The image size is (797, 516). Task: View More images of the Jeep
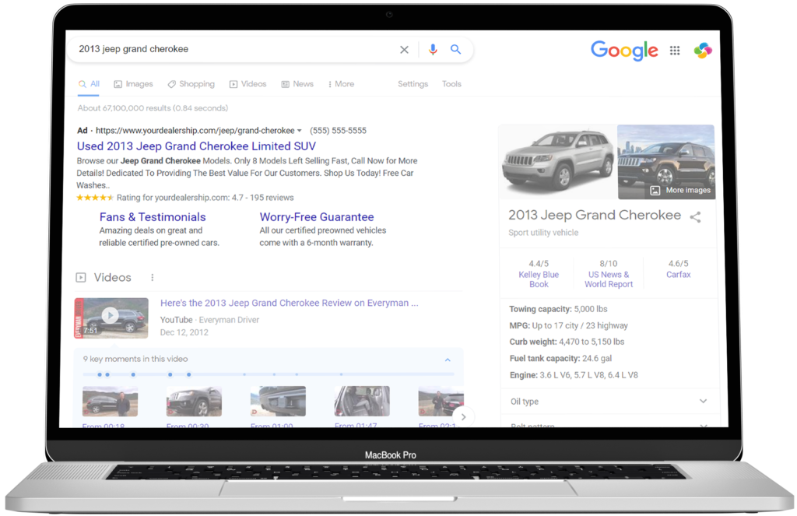(x=680, y=190)
